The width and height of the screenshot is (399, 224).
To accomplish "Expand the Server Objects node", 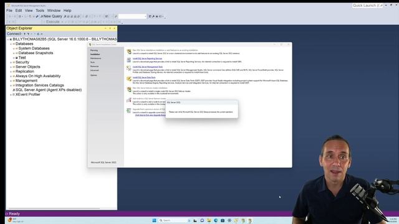I will [11, 67].
